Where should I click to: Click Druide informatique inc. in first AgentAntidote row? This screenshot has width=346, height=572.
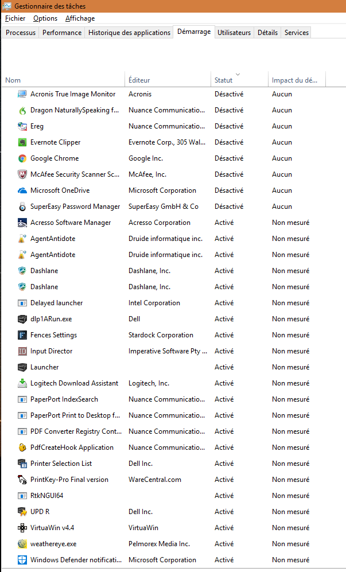(165, 239)
